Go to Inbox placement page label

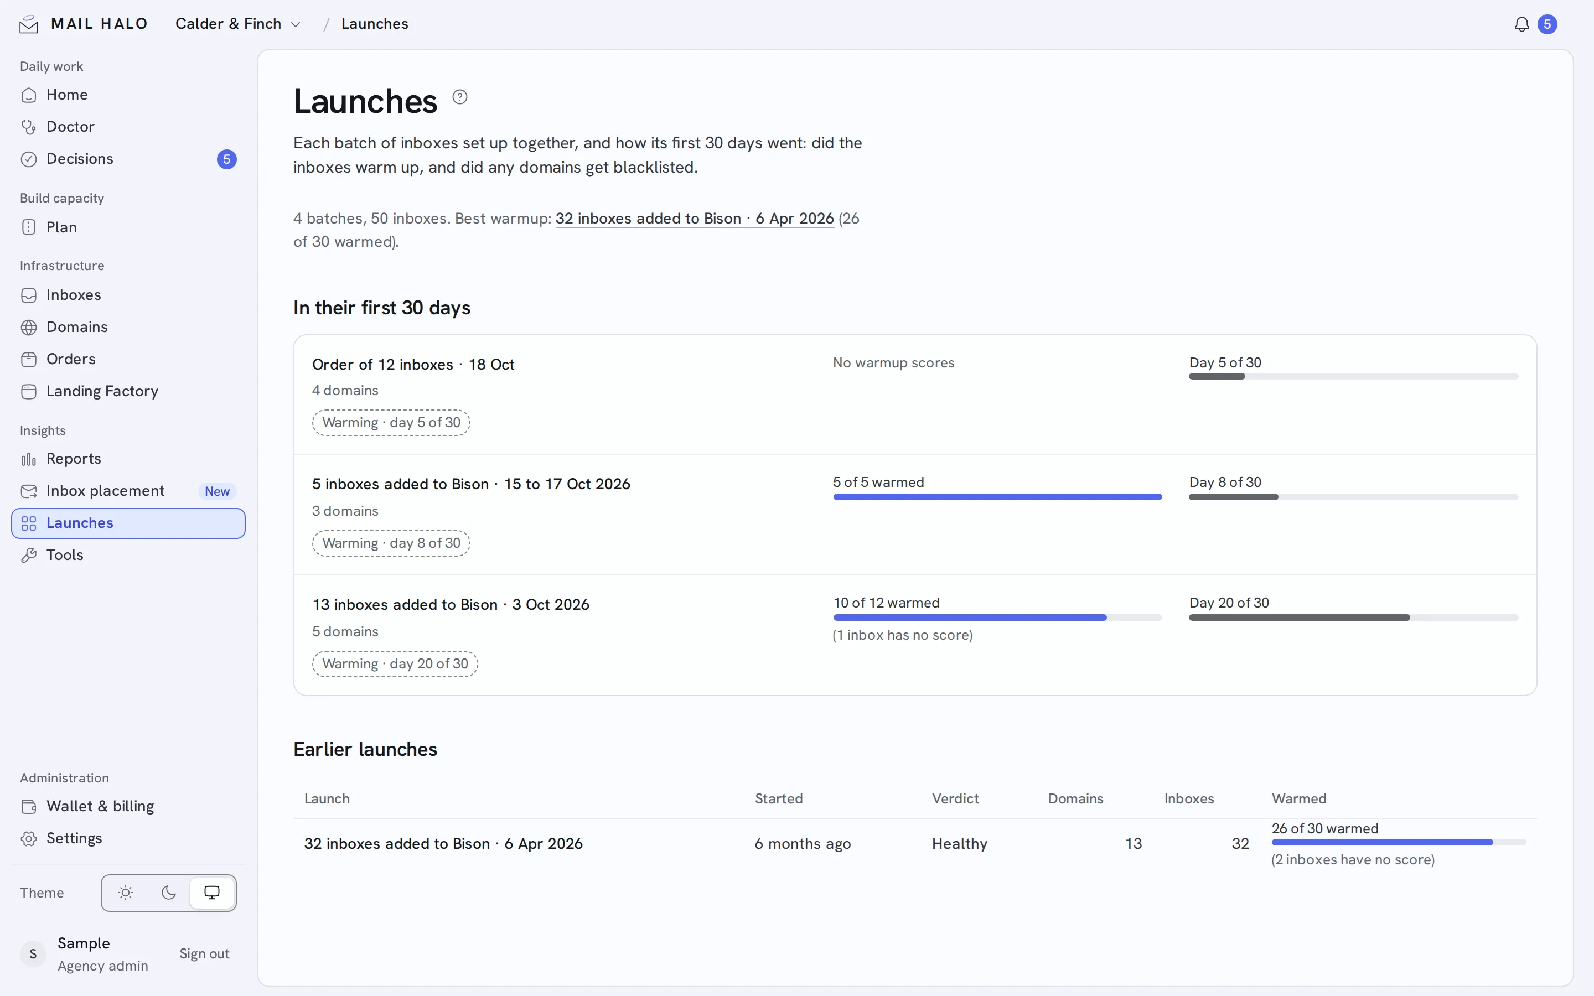[x=105, y=491]
